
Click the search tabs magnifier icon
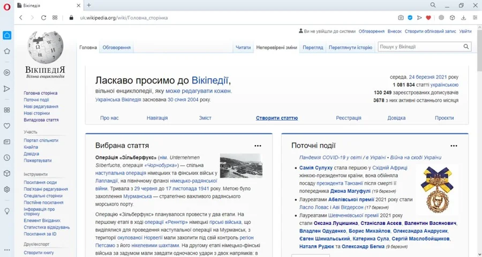[x=433, y=5]
